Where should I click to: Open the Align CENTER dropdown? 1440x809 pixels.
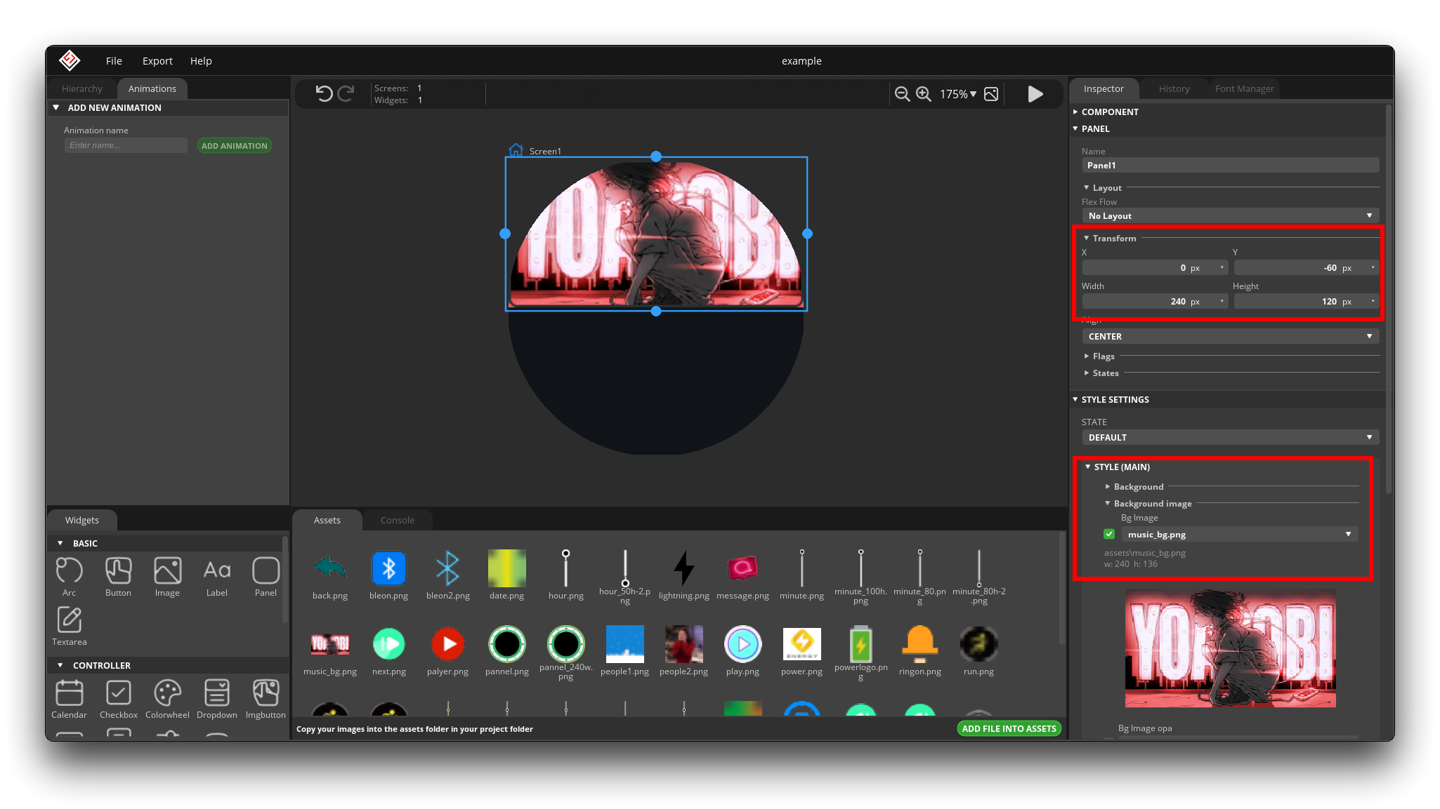point(1230,336)
